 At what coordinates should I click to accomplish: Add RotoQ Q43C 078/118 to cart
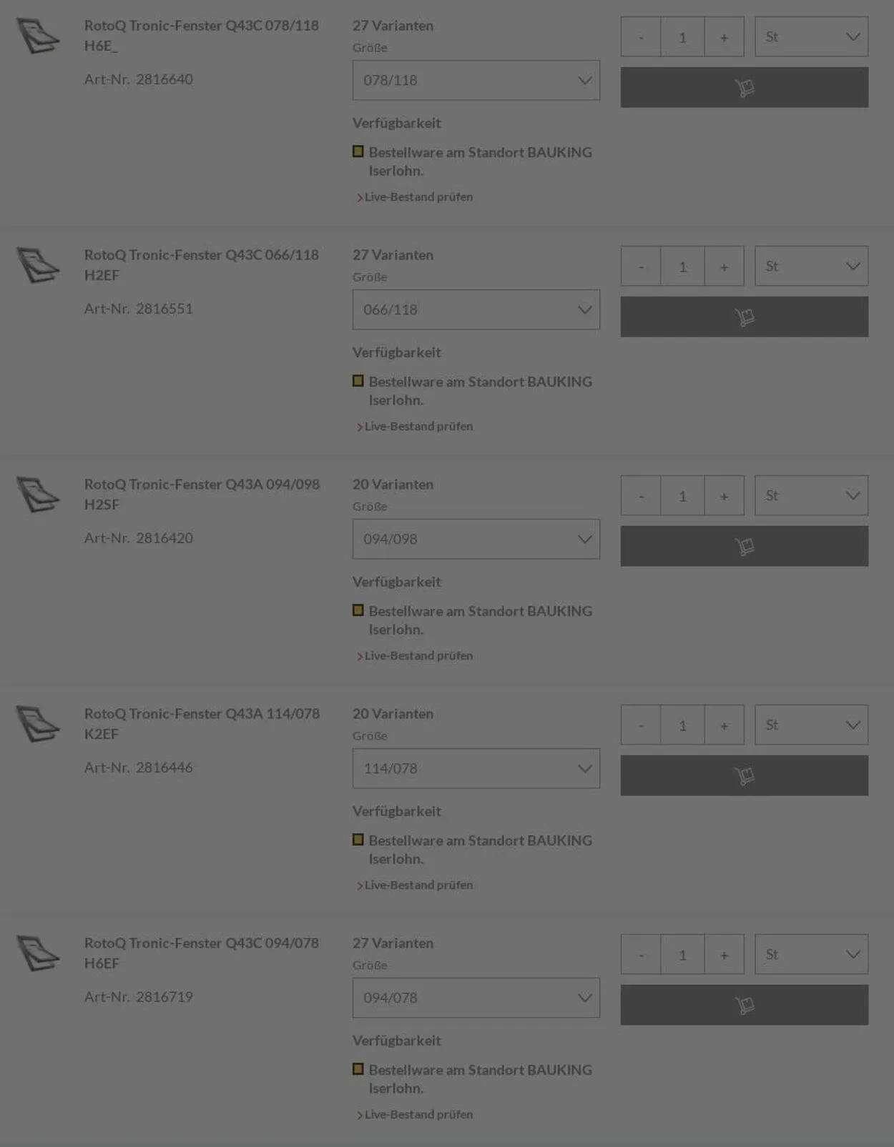pyautogui.click(x=744, y=87)
